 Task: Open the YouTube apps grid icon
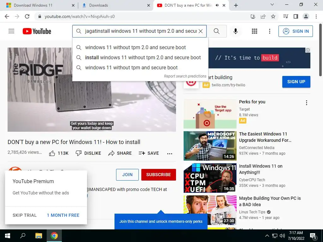coord(255,31)
